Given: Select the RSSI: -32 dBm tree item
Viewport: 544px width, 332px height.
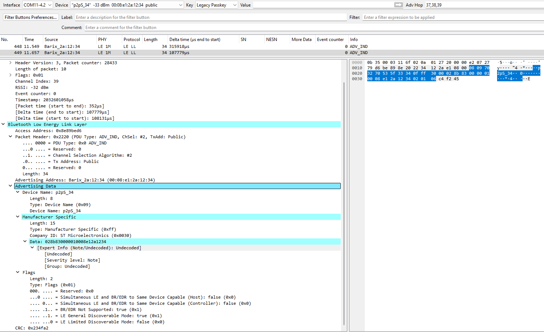Looking at the screenshot, I should [33, 87].
